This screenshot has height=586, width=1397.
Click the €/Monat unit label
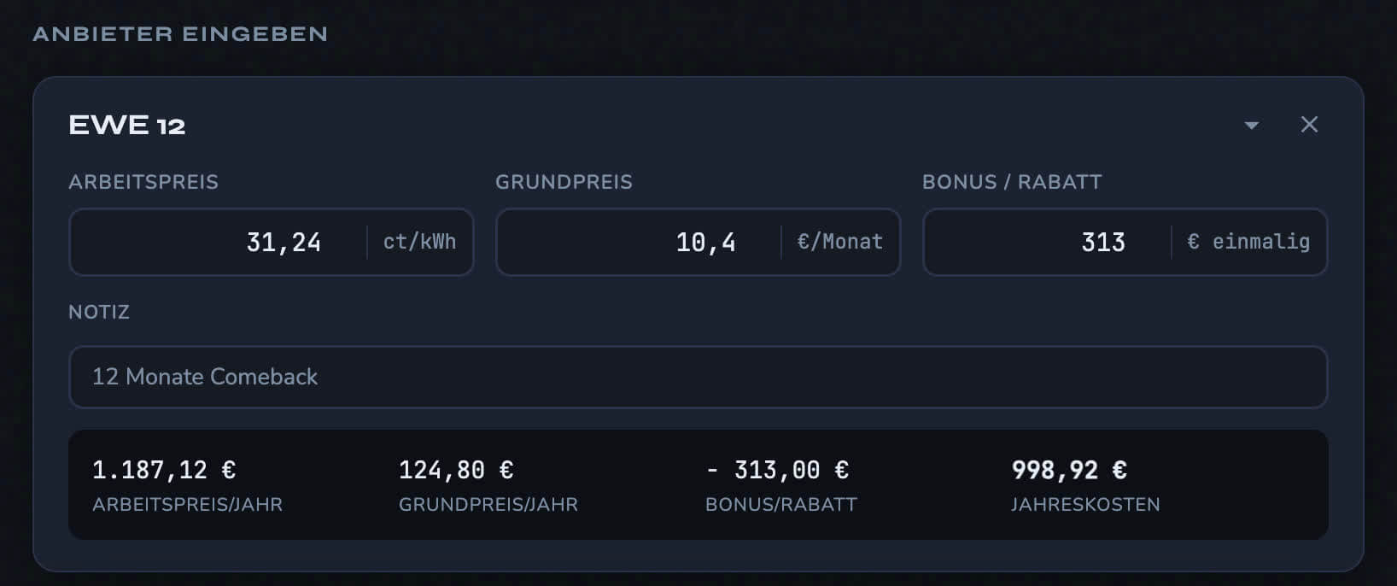tap(840, 242)
